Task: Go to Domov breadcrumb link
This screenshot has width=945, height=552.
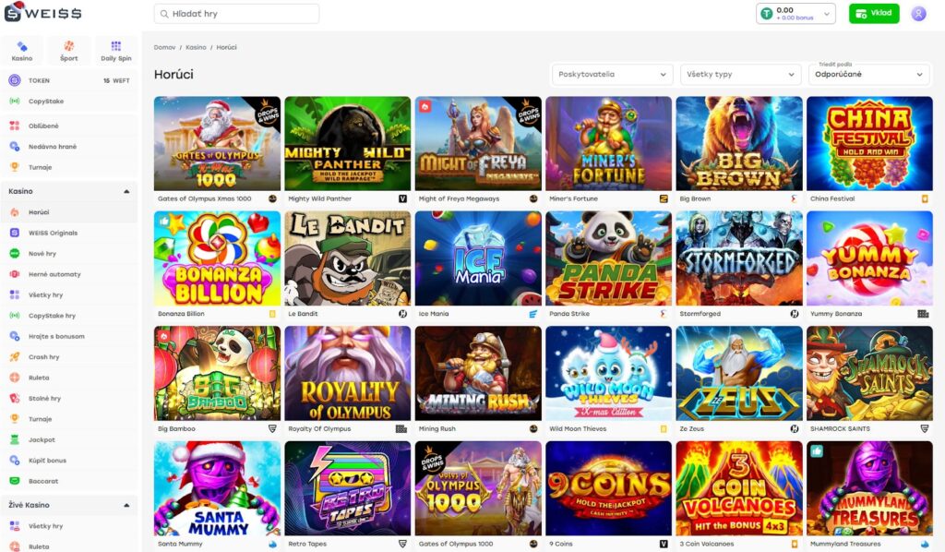Action: pyautogui.click(x=164, y=47)
